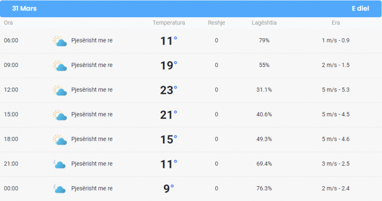Click the Era wind column header
Screen dimensions: 382x201
336,22
